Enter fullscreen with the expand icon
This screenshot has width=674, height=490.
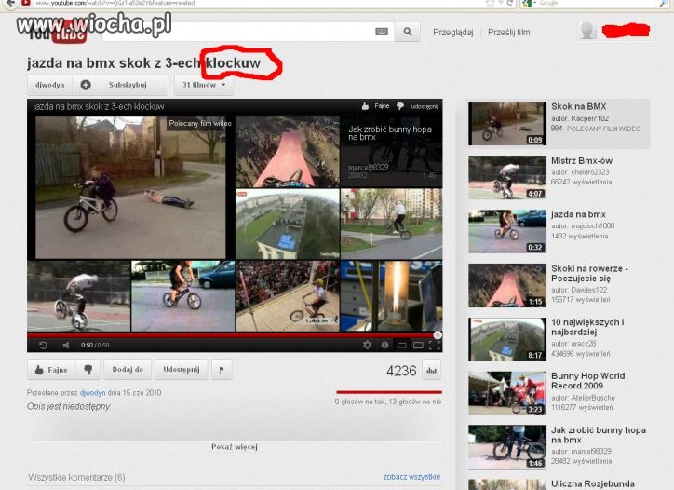click(x=434, y=345)
